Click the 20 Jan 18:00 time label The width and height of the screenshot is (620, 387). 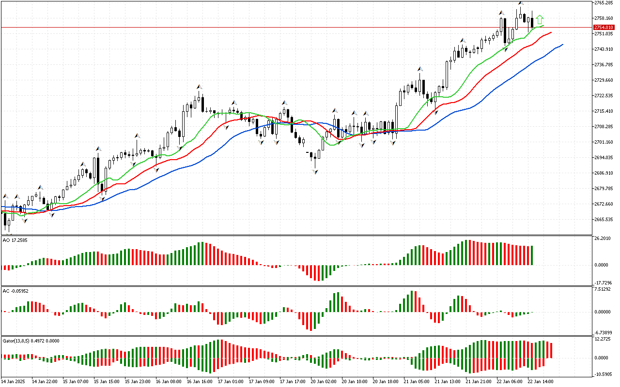click(386, 382)
